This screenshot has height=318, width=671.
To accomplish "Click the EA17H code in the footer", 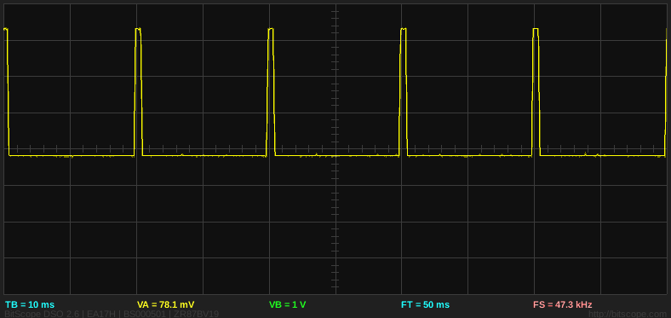I will pos(101,315).
